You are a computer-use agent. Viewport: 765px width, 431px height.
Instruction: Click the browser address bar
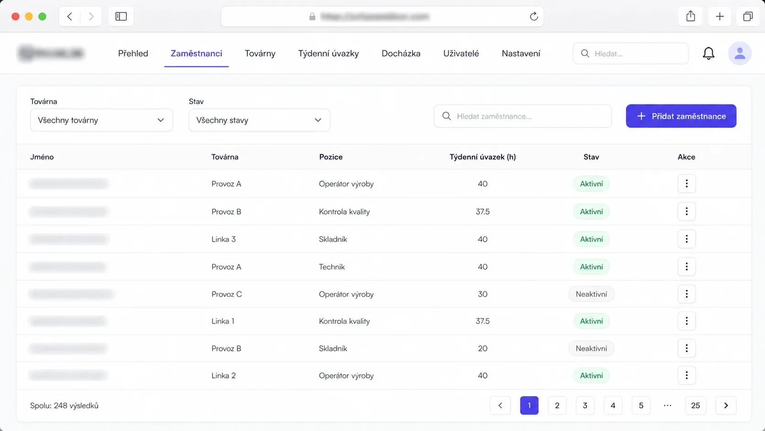[x=382, y=16]
